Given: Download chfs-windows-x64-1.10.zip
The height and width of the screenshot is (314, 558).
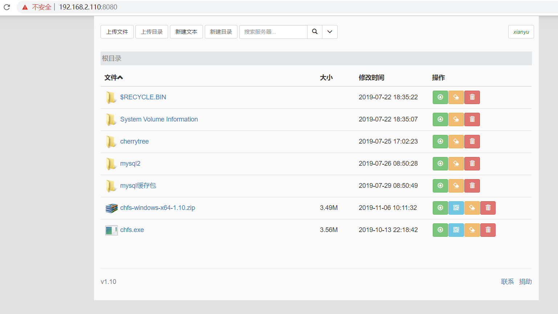Looking at the screenshot, I should pos(440,208).
